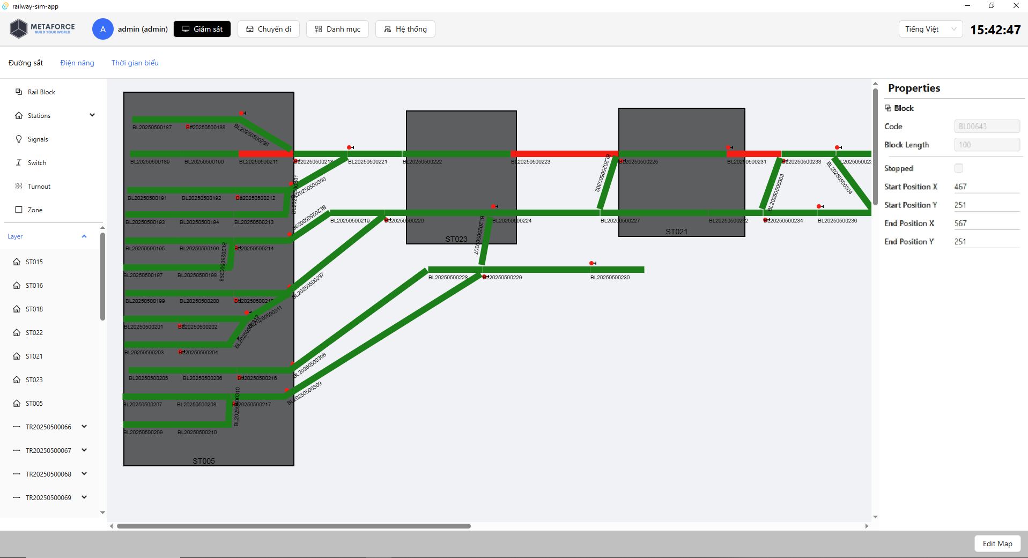
Task: Select the Rail Block tool icon
Action: coord(19,92)
